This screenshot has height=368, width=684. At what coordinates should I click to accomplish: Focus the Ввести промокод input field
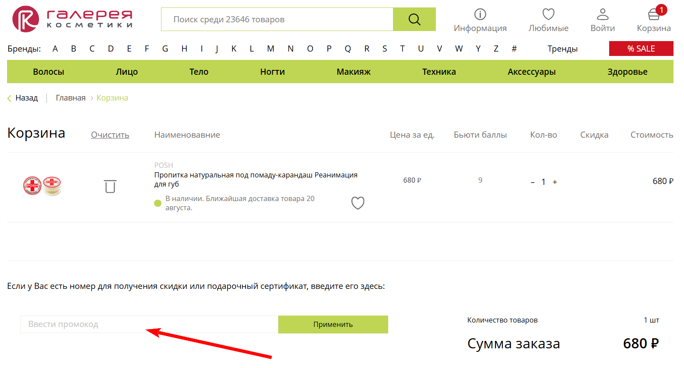click(x=149, y=324)
